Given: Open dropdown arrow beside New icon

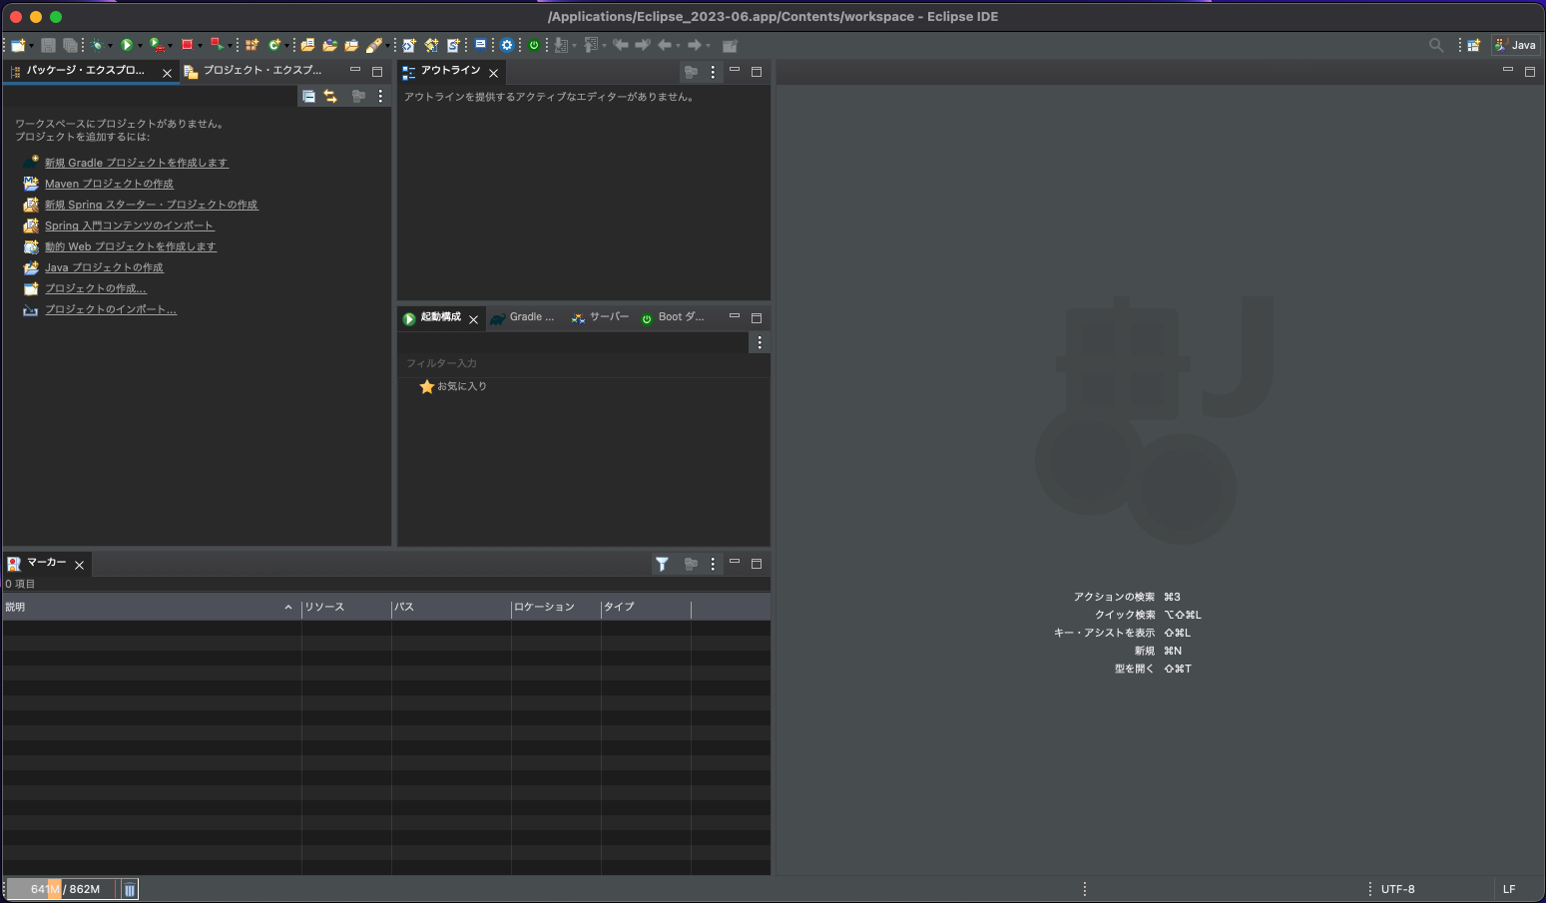Looking at the screenshot, I should 32,46.
